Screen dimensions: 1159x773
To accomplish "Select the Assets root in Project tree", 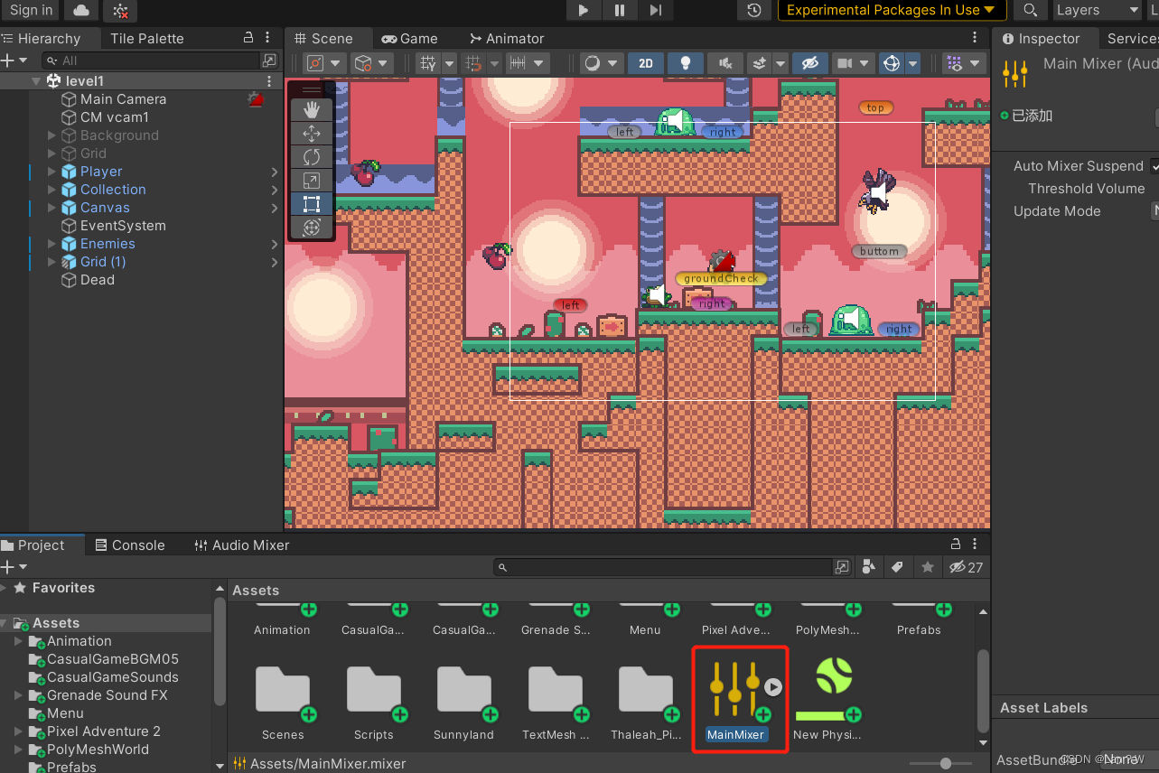I will tap(56, 623).
